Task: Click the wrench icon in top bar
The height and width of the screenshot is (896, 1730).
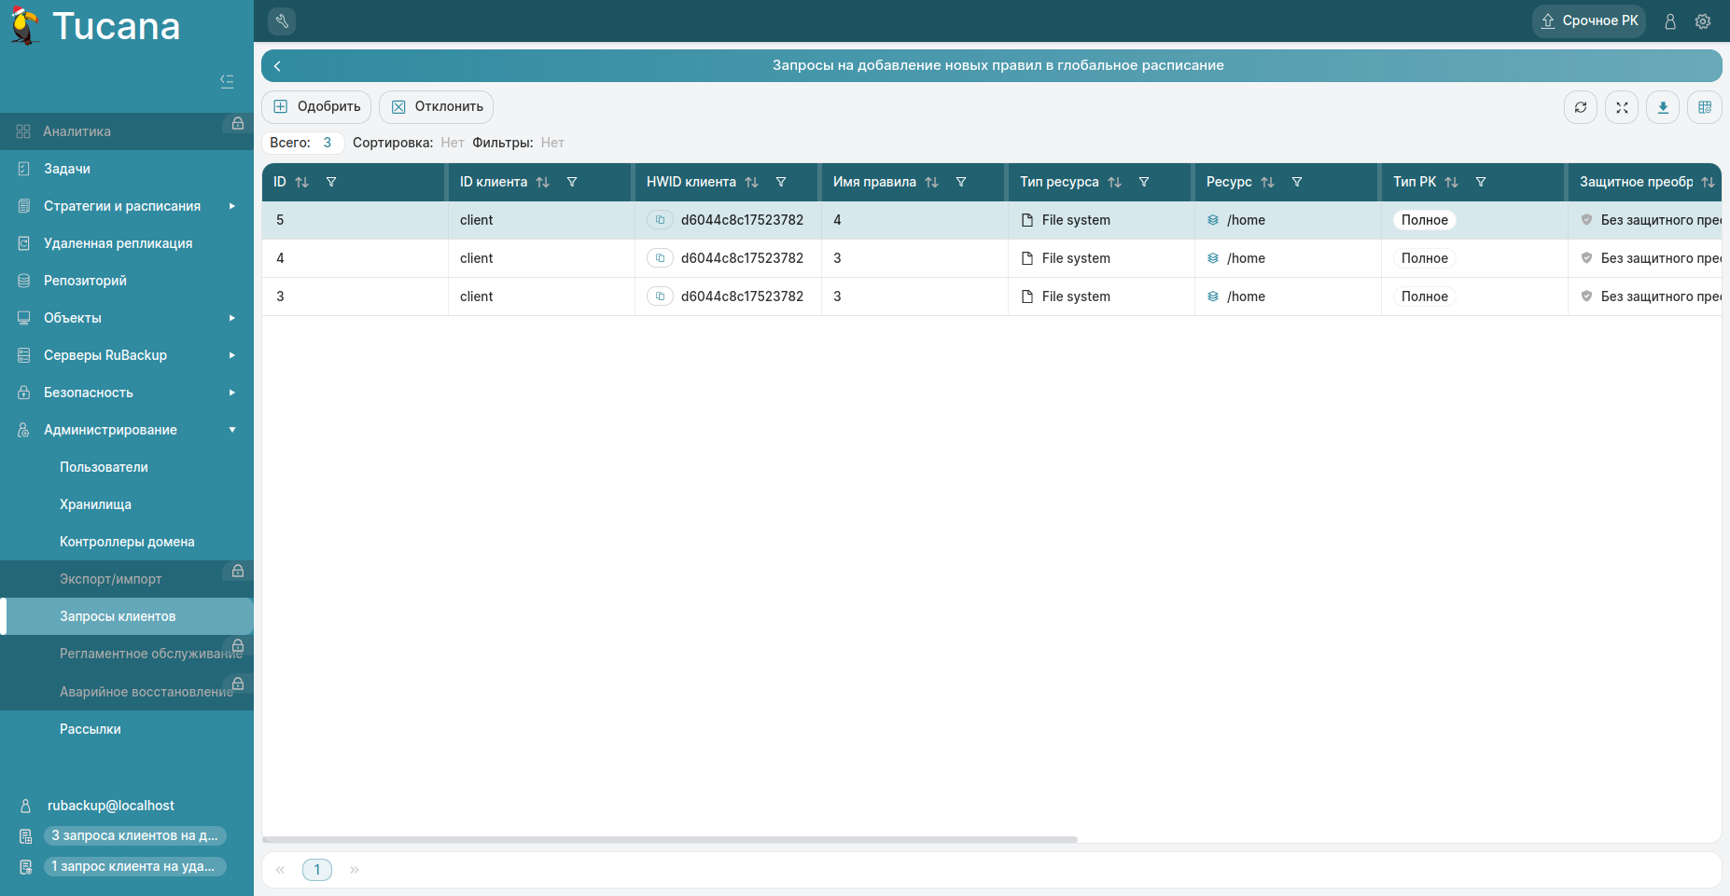Action: [x=282, y=21]
